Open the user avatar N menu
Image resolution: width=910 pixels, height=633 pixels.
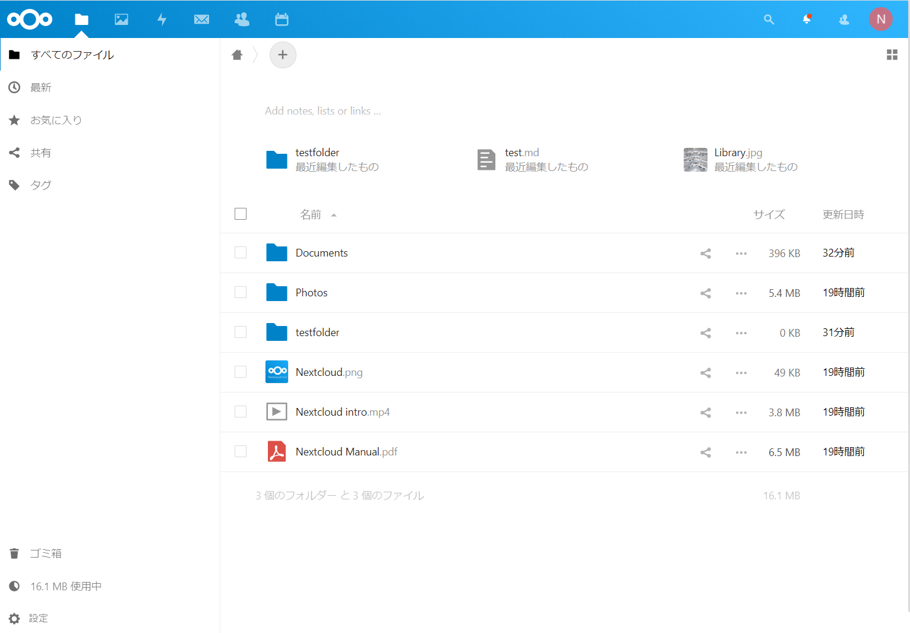[x=881, y=19]
